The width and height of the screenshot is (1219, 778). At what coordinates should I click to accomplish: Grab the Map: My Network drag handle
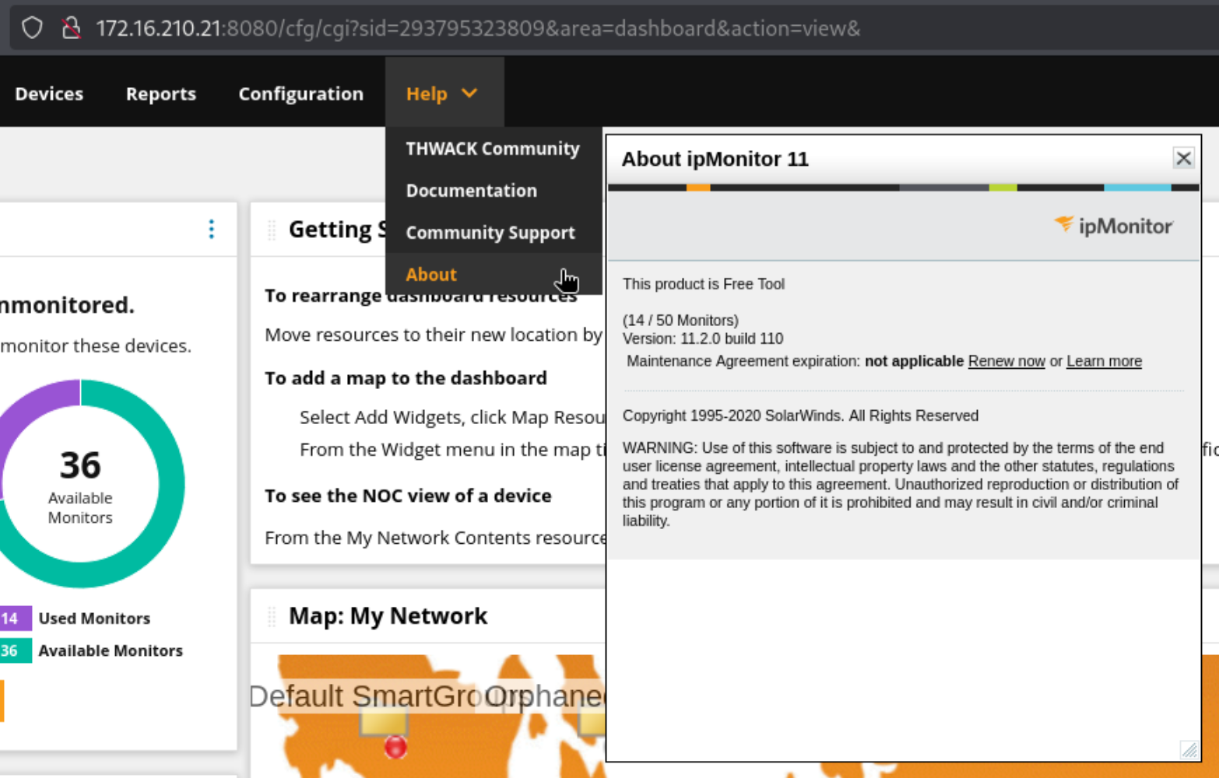click(272, 617)
